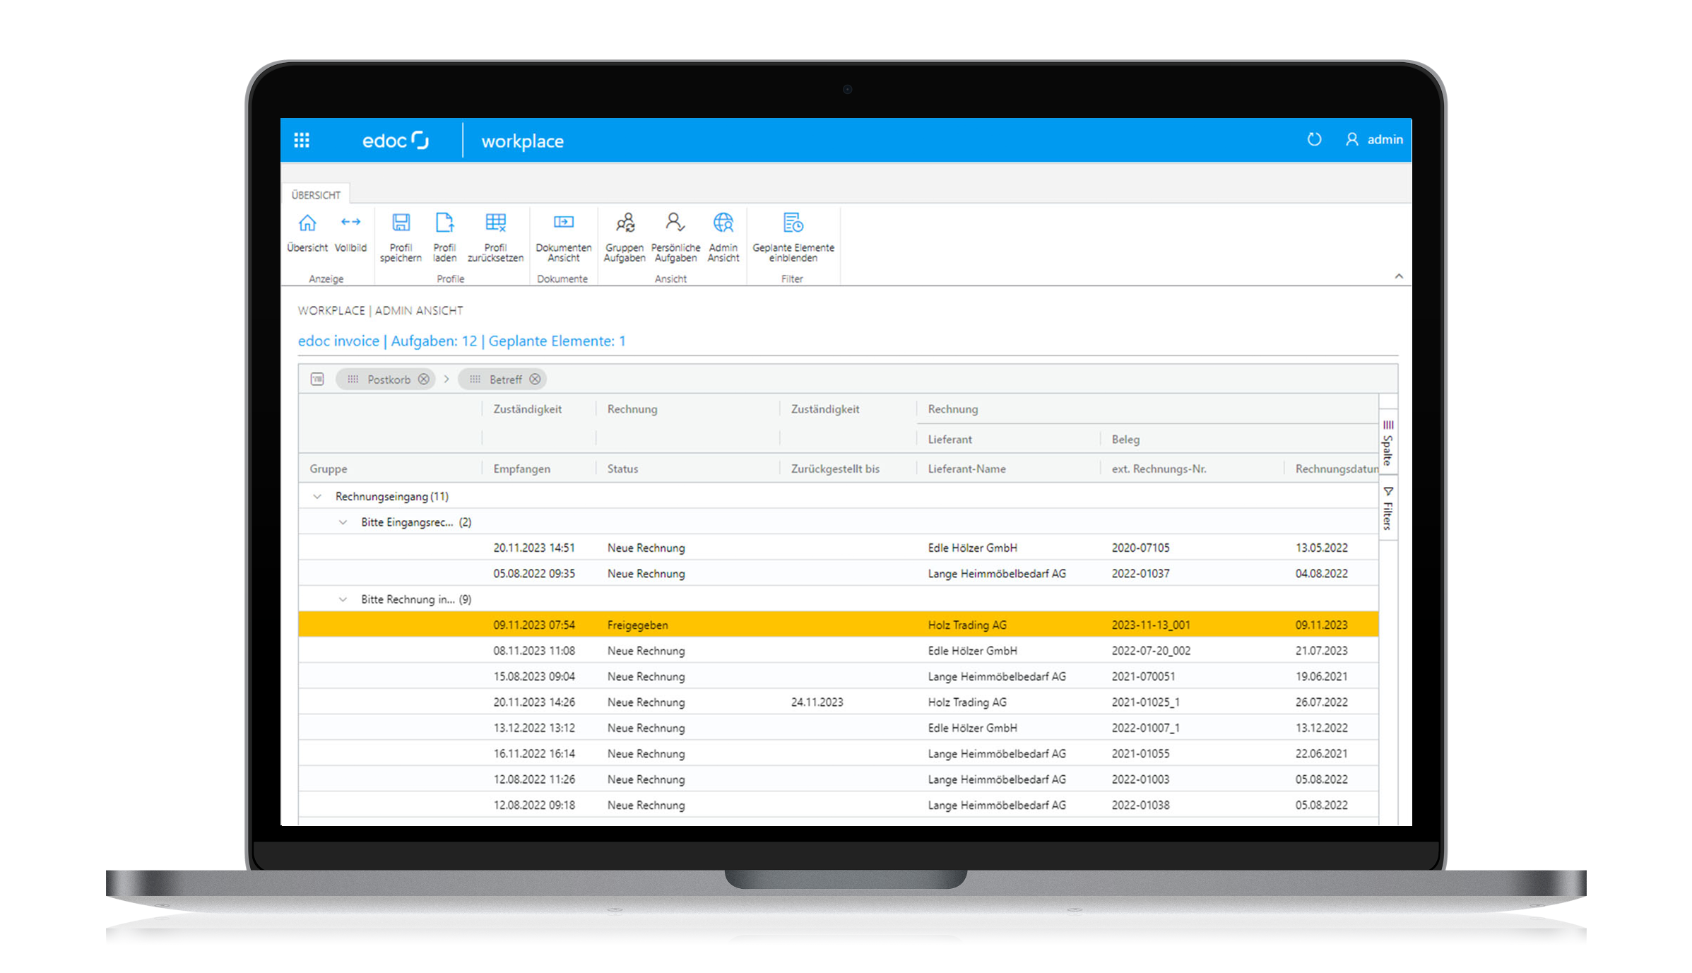Collapse the Rechnungseingang (11) group
This screenshot has height=973, width=1692.
point(317,497)
